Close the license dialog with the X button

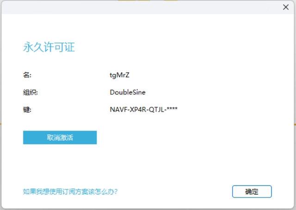286,7
